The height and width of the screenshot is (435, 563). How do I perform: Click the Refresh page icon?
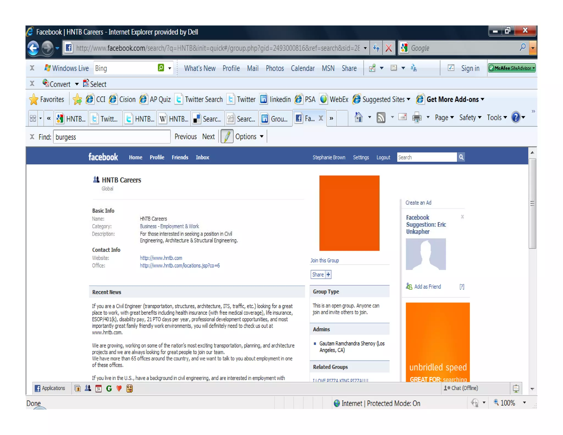click(376, 48)
